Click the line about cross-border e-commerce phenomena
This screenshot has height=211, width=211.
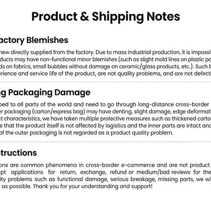click(x=105, y=165)
